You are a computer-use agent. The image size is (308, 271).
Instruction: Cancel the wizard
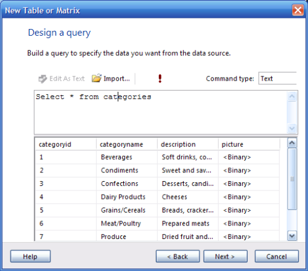point(277,256)
